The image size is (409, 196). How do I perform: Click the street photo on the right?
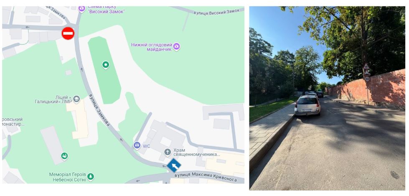click(x=327, y=98)
